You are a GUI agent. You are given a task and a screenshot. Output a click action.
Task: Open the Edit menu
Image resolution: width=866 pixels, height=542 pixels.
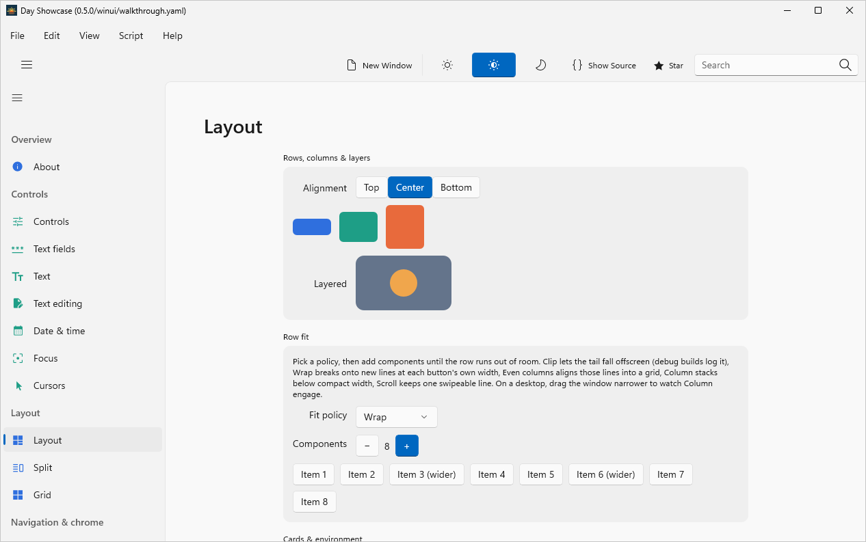coord(52,36)
